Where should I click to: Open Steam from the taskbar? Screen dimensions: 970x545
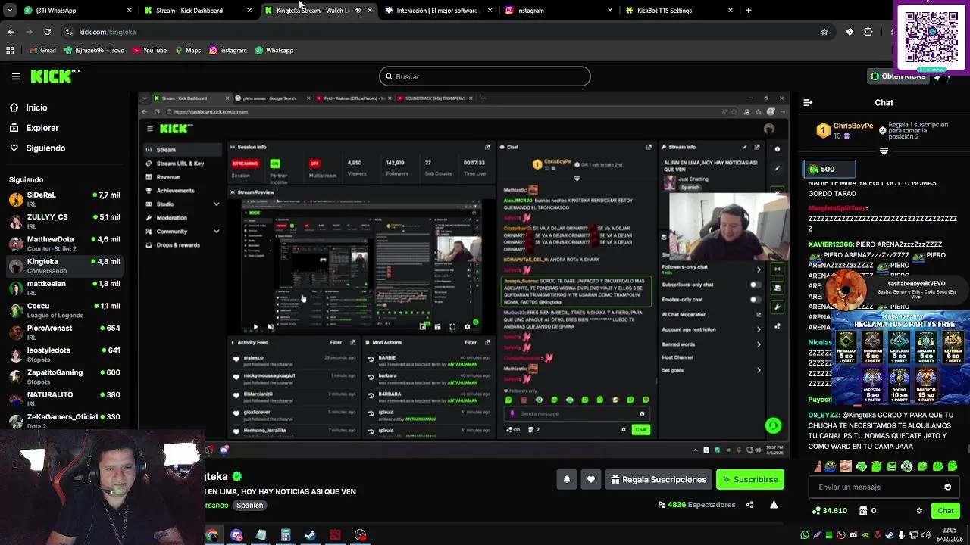(x=310, y=535)
